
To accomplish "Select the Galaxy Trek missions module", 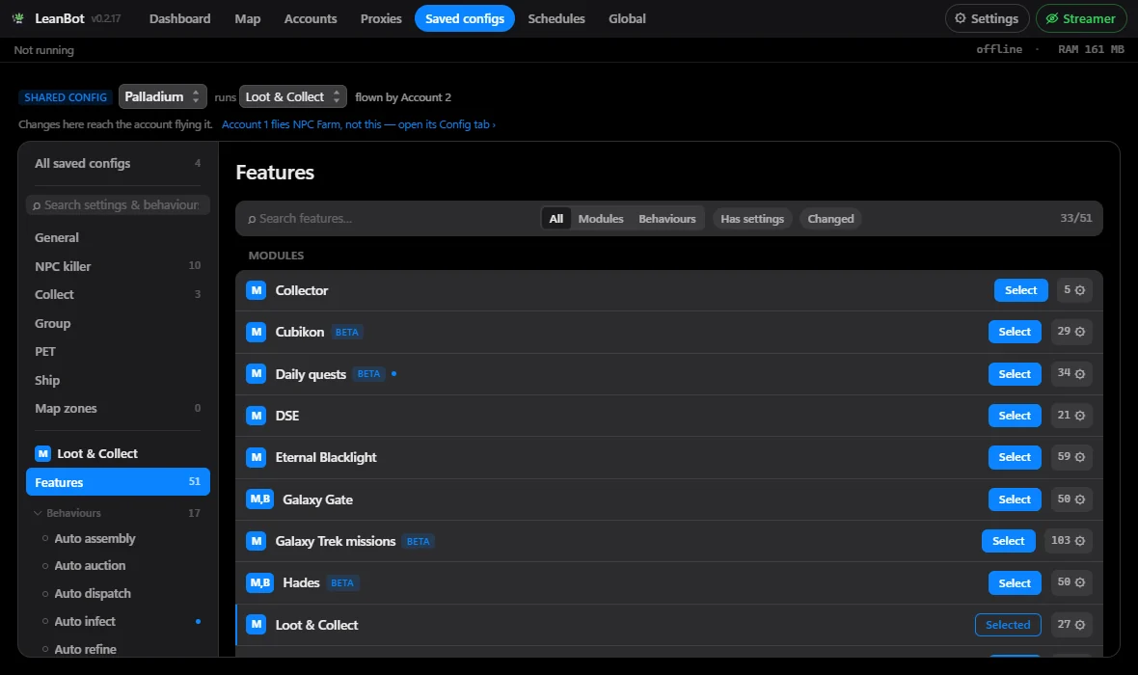I will [x=1008, y=541].
